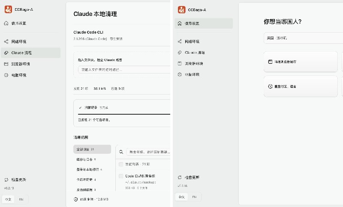Click the 你想当哪国人? heading

283,21
